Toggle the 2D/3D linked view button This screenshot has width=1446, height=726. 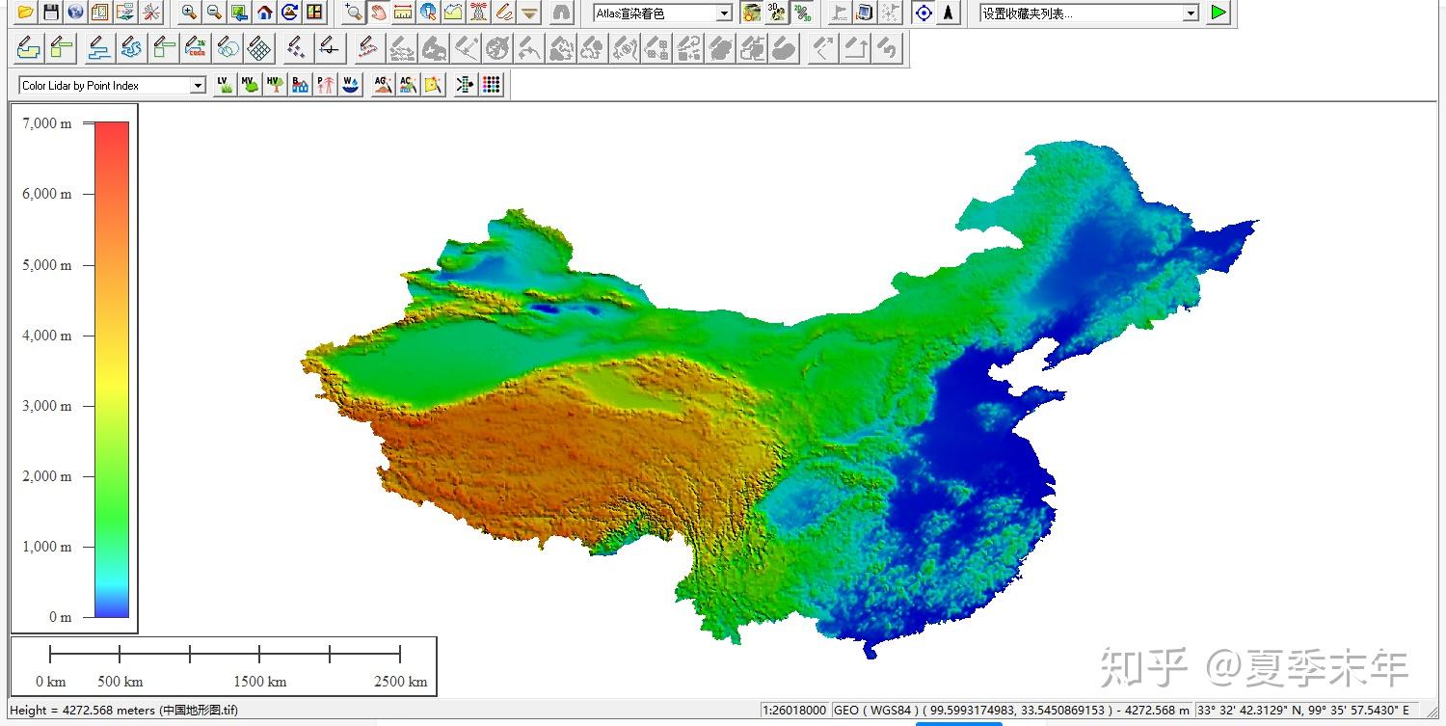(x=801, y=13)
